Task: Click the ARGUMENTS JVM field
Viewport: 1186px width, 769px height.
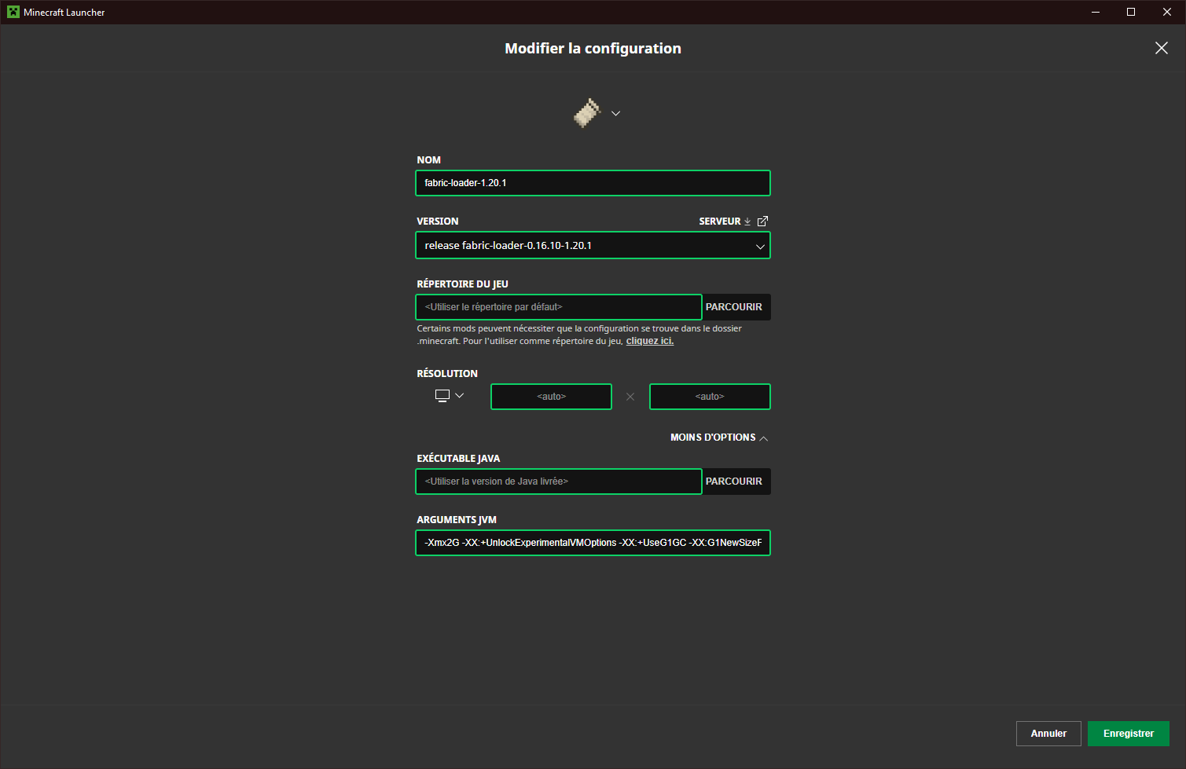Action: [x=593, y=543]
